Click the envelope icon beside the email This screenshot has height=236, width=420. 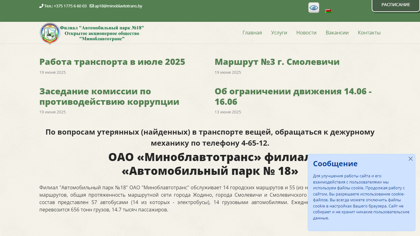[92, 6]
